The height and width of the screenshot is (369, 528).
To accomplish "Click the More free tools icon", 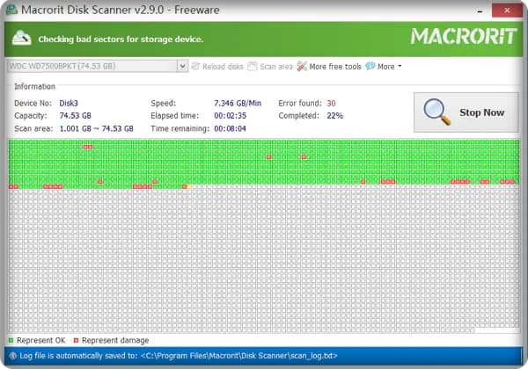I will tap(302, 66).
